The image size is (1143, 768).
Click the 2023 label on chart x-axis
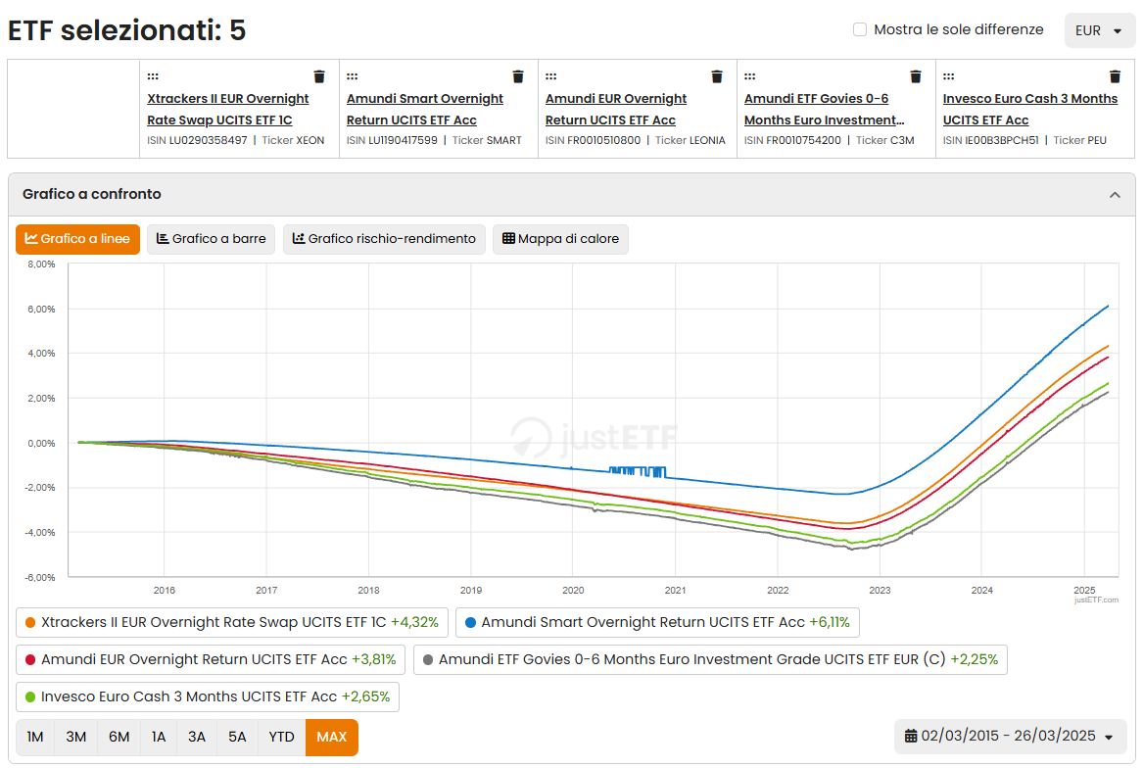tap(880, 591)
